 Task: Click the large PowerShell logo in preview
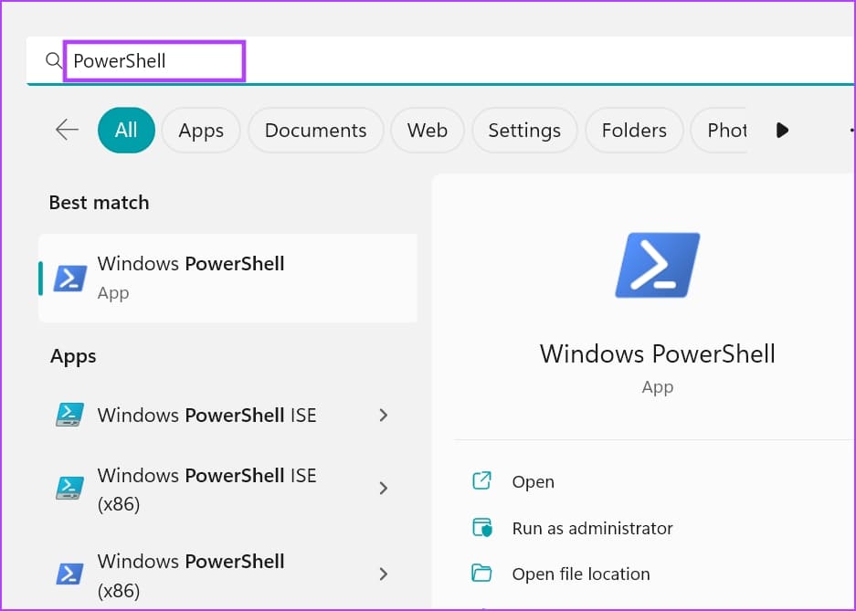(657, 265)
